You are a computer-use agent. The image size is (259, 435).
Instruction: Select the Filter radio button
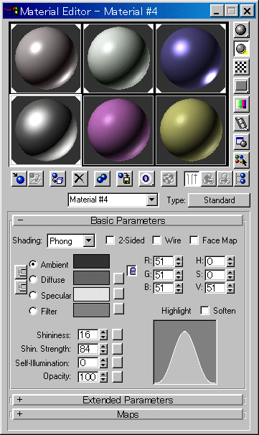(x=33, y=311)
